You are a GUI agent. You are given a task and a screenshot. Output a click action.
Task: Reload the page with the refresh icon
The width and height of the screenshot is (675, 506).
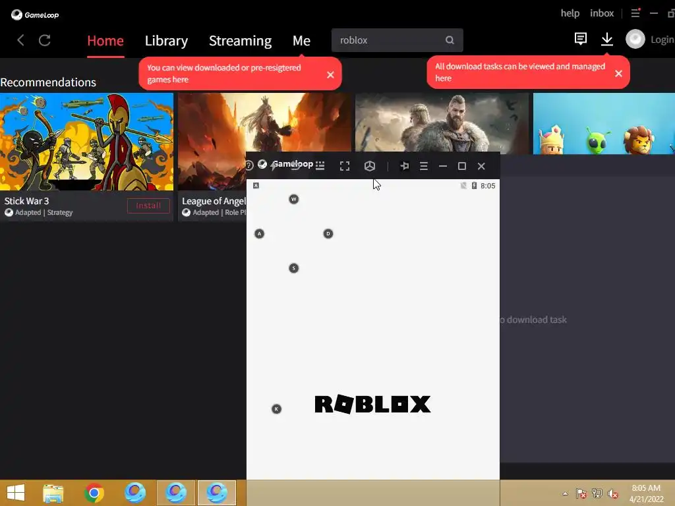click(x=45, y=40)
